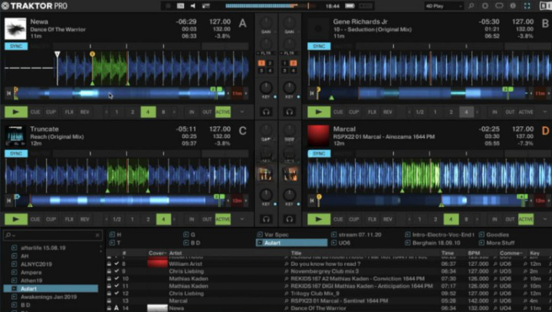Set loop OUT on Deck D

click(x=510, y=219)
